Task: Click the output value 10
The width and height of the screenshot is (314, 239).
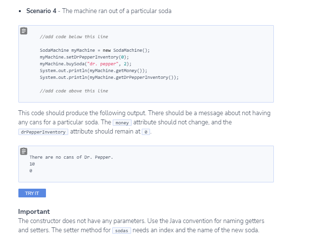Action: pyautogui.click(x=32, y=164)
